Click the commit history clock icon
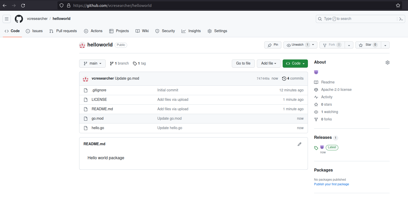The image size is (408, 197). [x=284, y=79]
